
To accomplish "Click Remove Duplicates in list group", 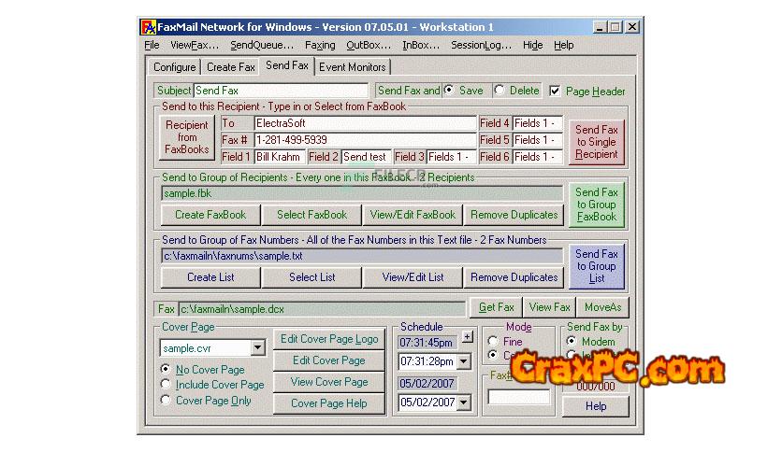I will (x=514, y=277).
